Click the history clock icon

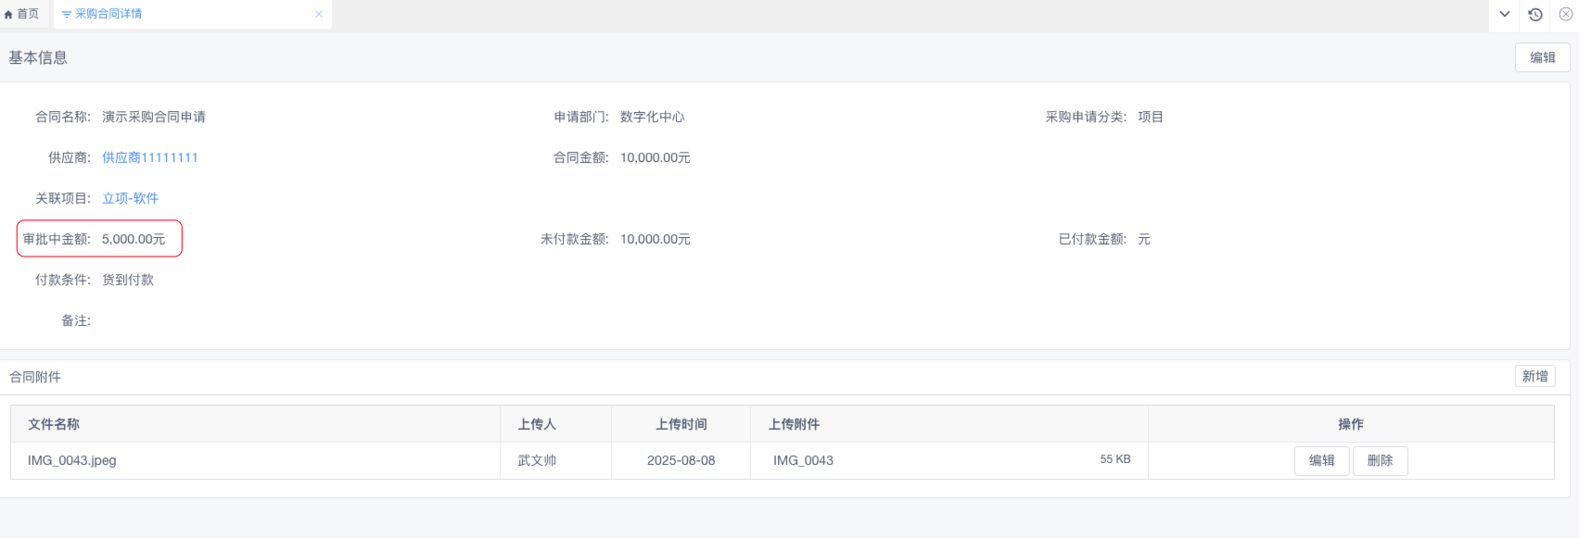(x=1535, y=14)
